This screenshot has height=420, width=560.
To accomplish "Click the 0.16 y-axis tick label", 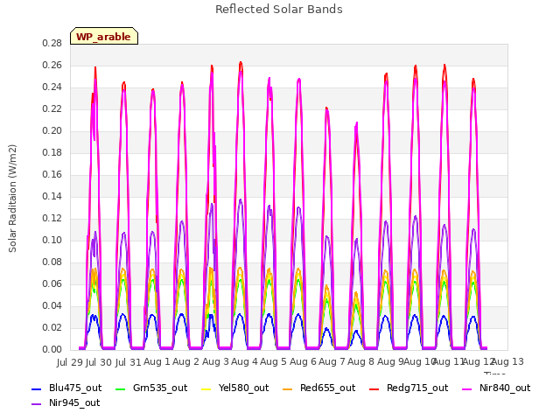I will click(x=52, y=175).
